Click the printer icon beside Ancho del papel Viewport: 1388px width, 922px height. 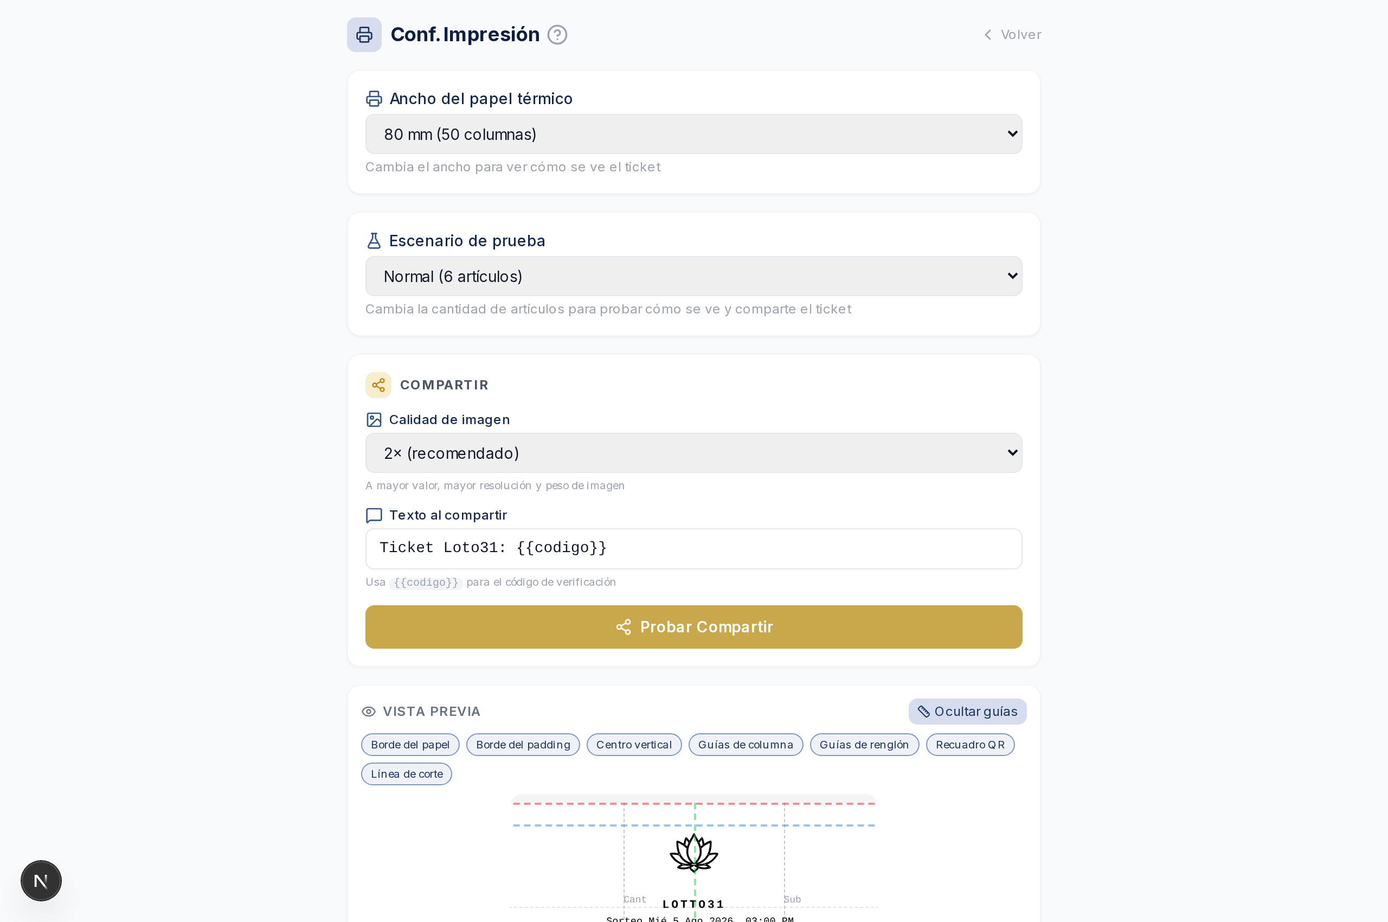[374, 99]
